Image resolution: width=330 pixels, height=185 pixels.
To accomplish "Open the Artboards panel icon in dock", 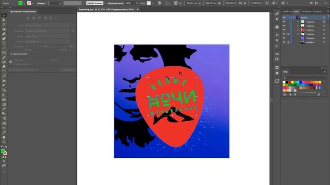I will click(277, 60).
